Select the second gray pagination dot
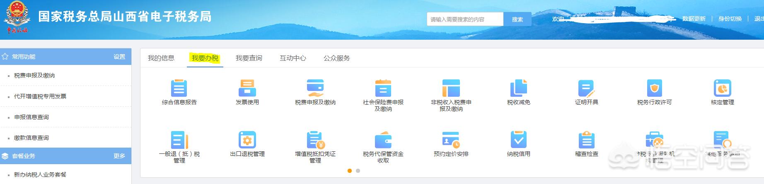This screenshot has width=764, height=184. 358,171
